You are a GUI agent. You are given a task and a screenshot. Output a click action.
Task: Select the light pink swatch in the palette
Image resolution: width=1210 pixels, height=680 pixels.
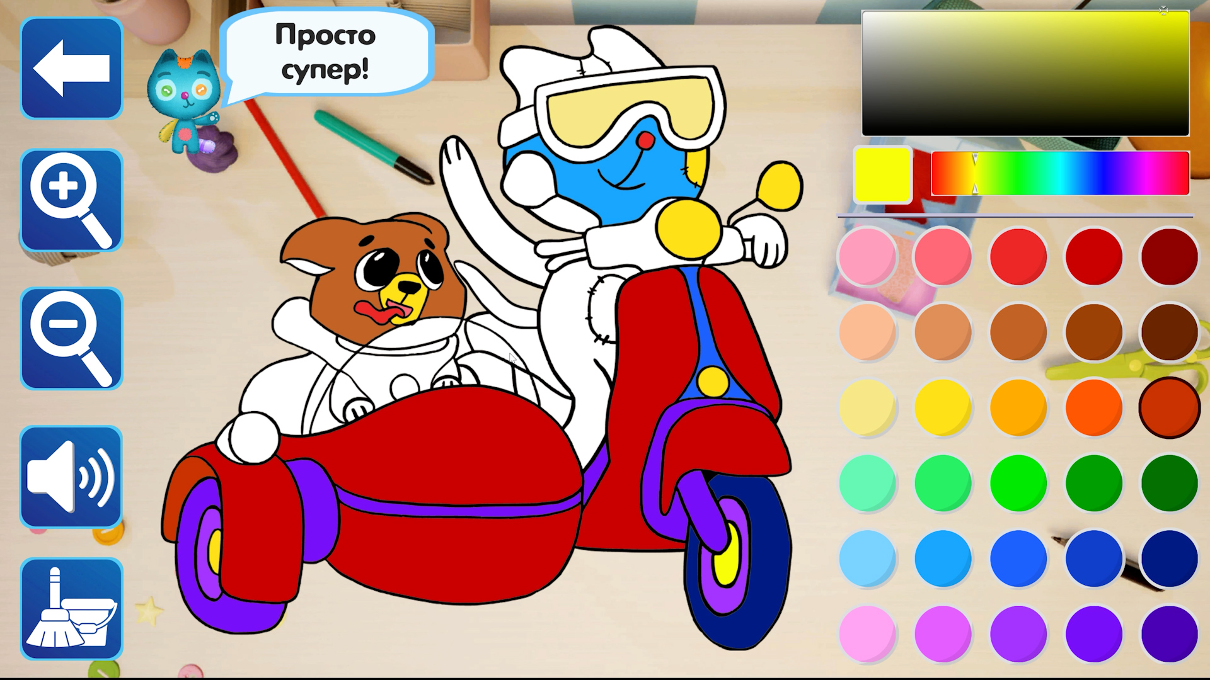tap(867, 256)
